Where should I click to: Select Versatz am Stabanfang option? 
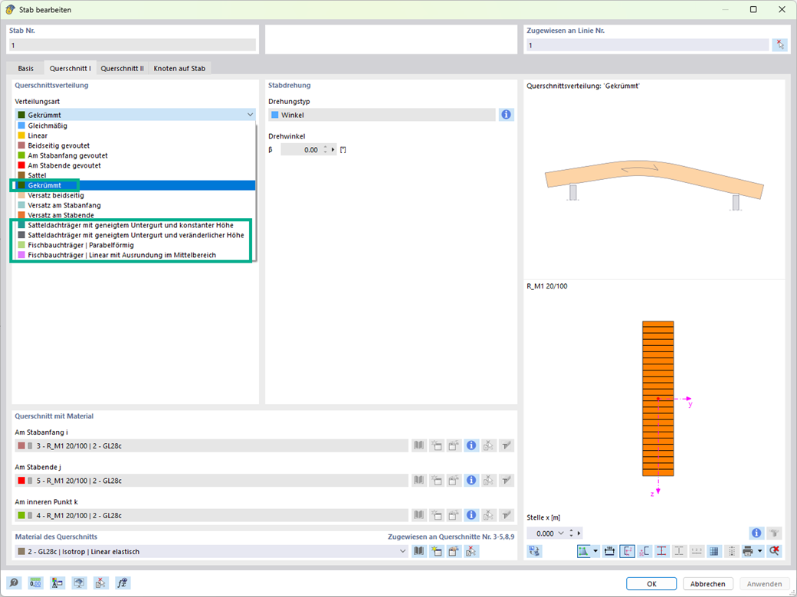tap(135, 205)
